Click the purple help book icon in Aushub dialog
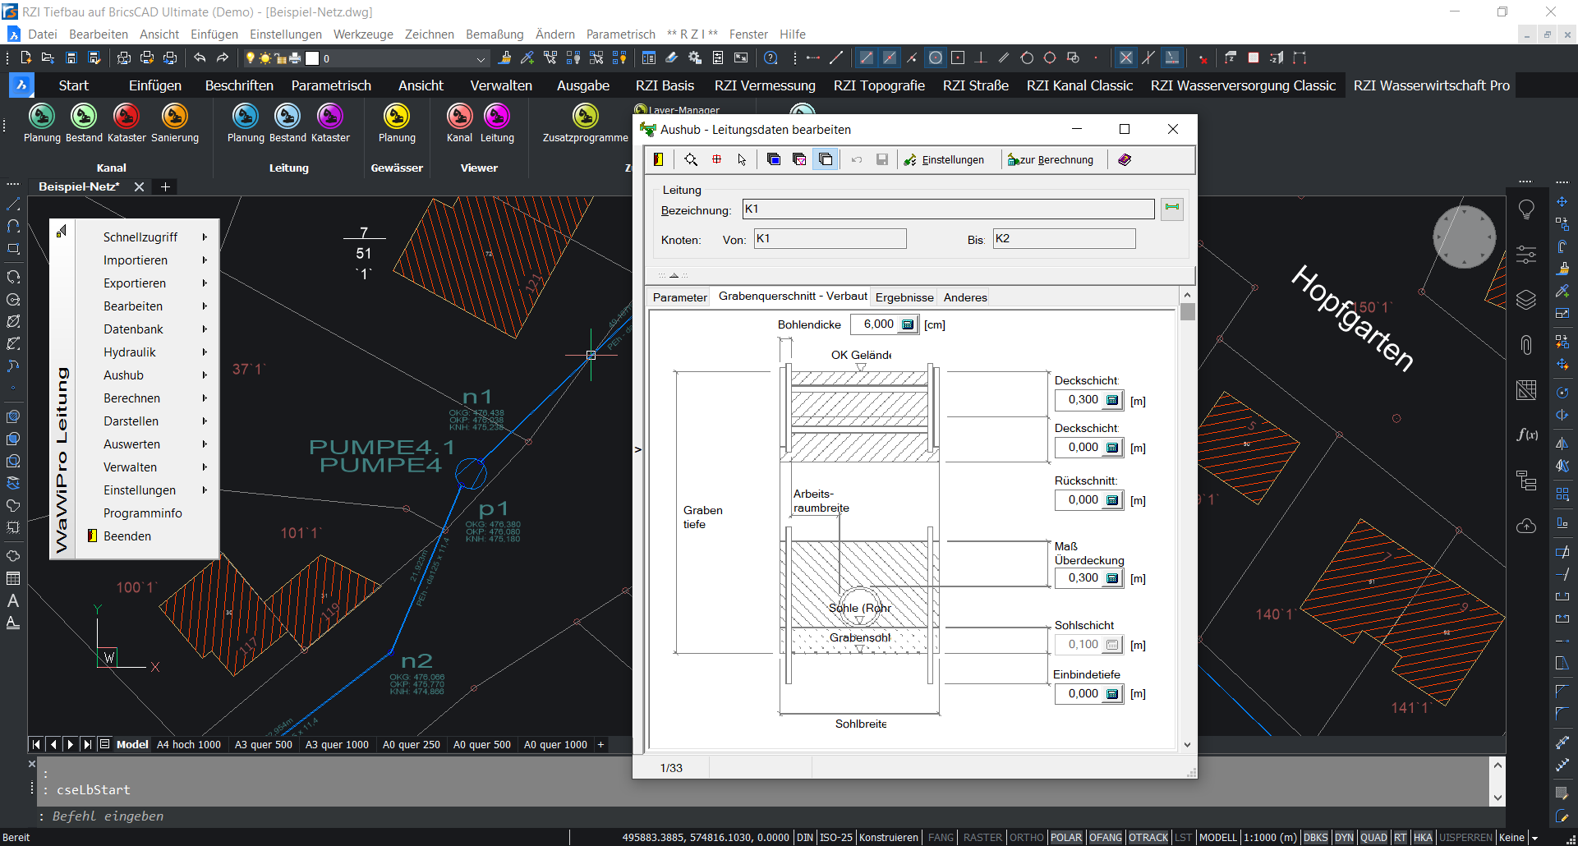The height and width of the screenshot is (846, 1578). coord(1125,159)
